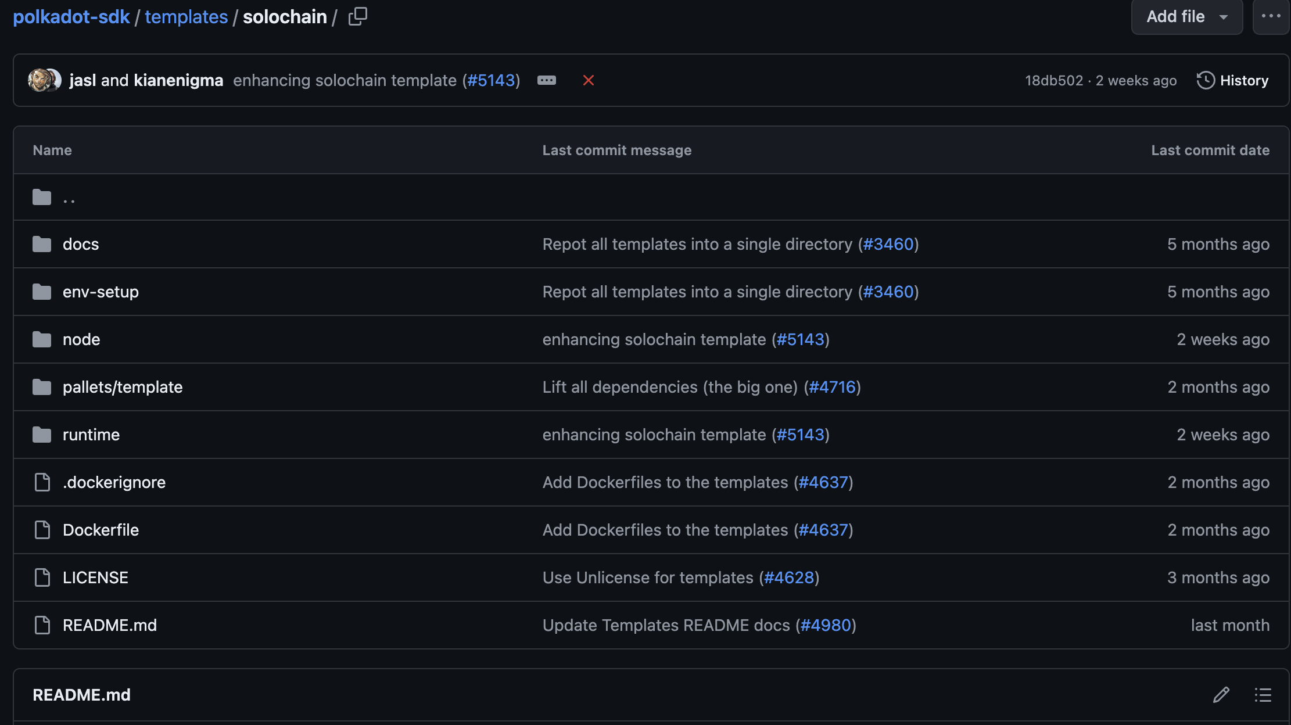The image size is (1291, 725).
Task: Click the parent directory folder icon
Action: pyautogui.click(x=42, y=198)
